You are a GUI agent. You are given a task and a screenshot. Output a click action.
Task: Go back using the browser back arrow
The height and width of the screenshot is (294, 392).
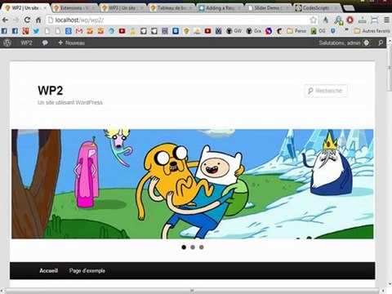point(5,20)
